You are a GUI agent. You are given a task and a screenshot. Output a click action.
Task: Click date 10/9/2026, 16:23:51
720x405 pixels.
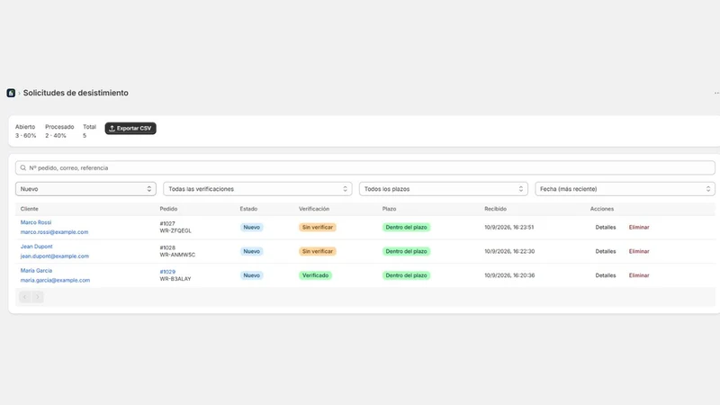508,228
